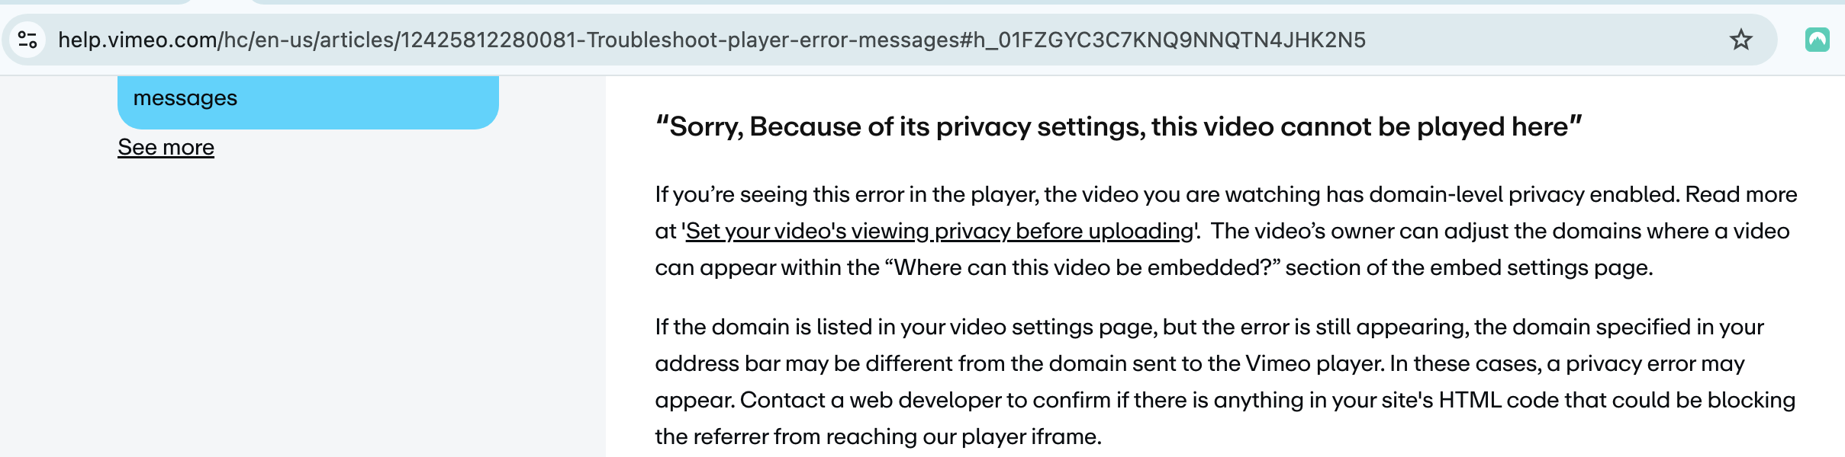Open the site information icon in address bar

pyautogui.click(x=27, y=40)
